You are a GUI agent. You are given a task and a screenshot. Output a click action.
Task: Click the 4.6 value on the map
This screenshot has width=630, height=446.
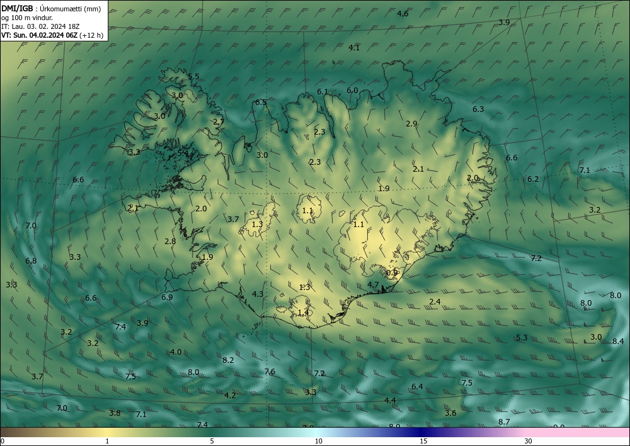[x=403, y=14]
